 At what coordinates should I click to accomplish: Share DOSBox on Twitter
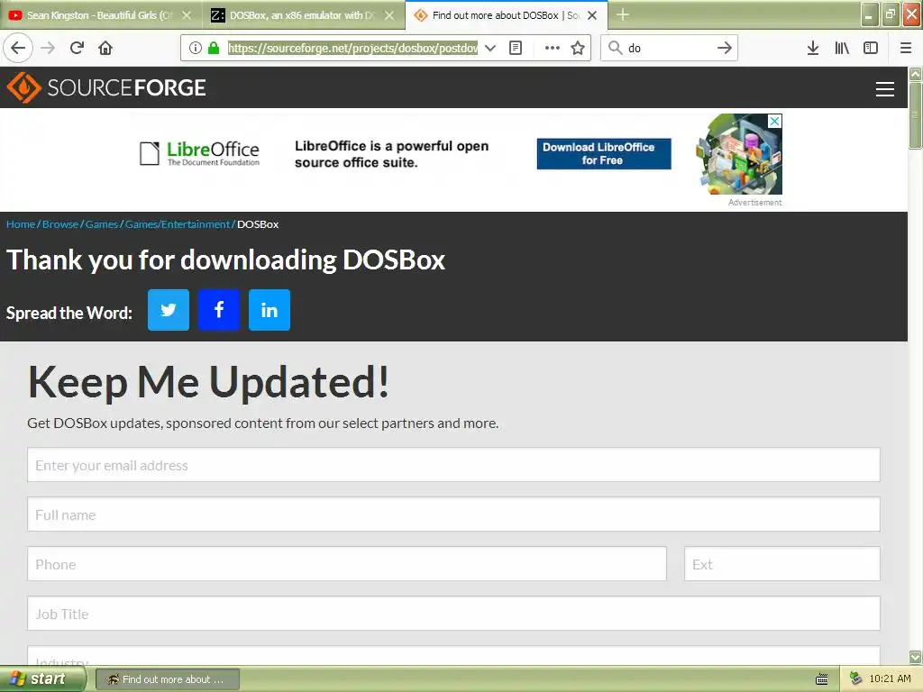pos(169,310)
